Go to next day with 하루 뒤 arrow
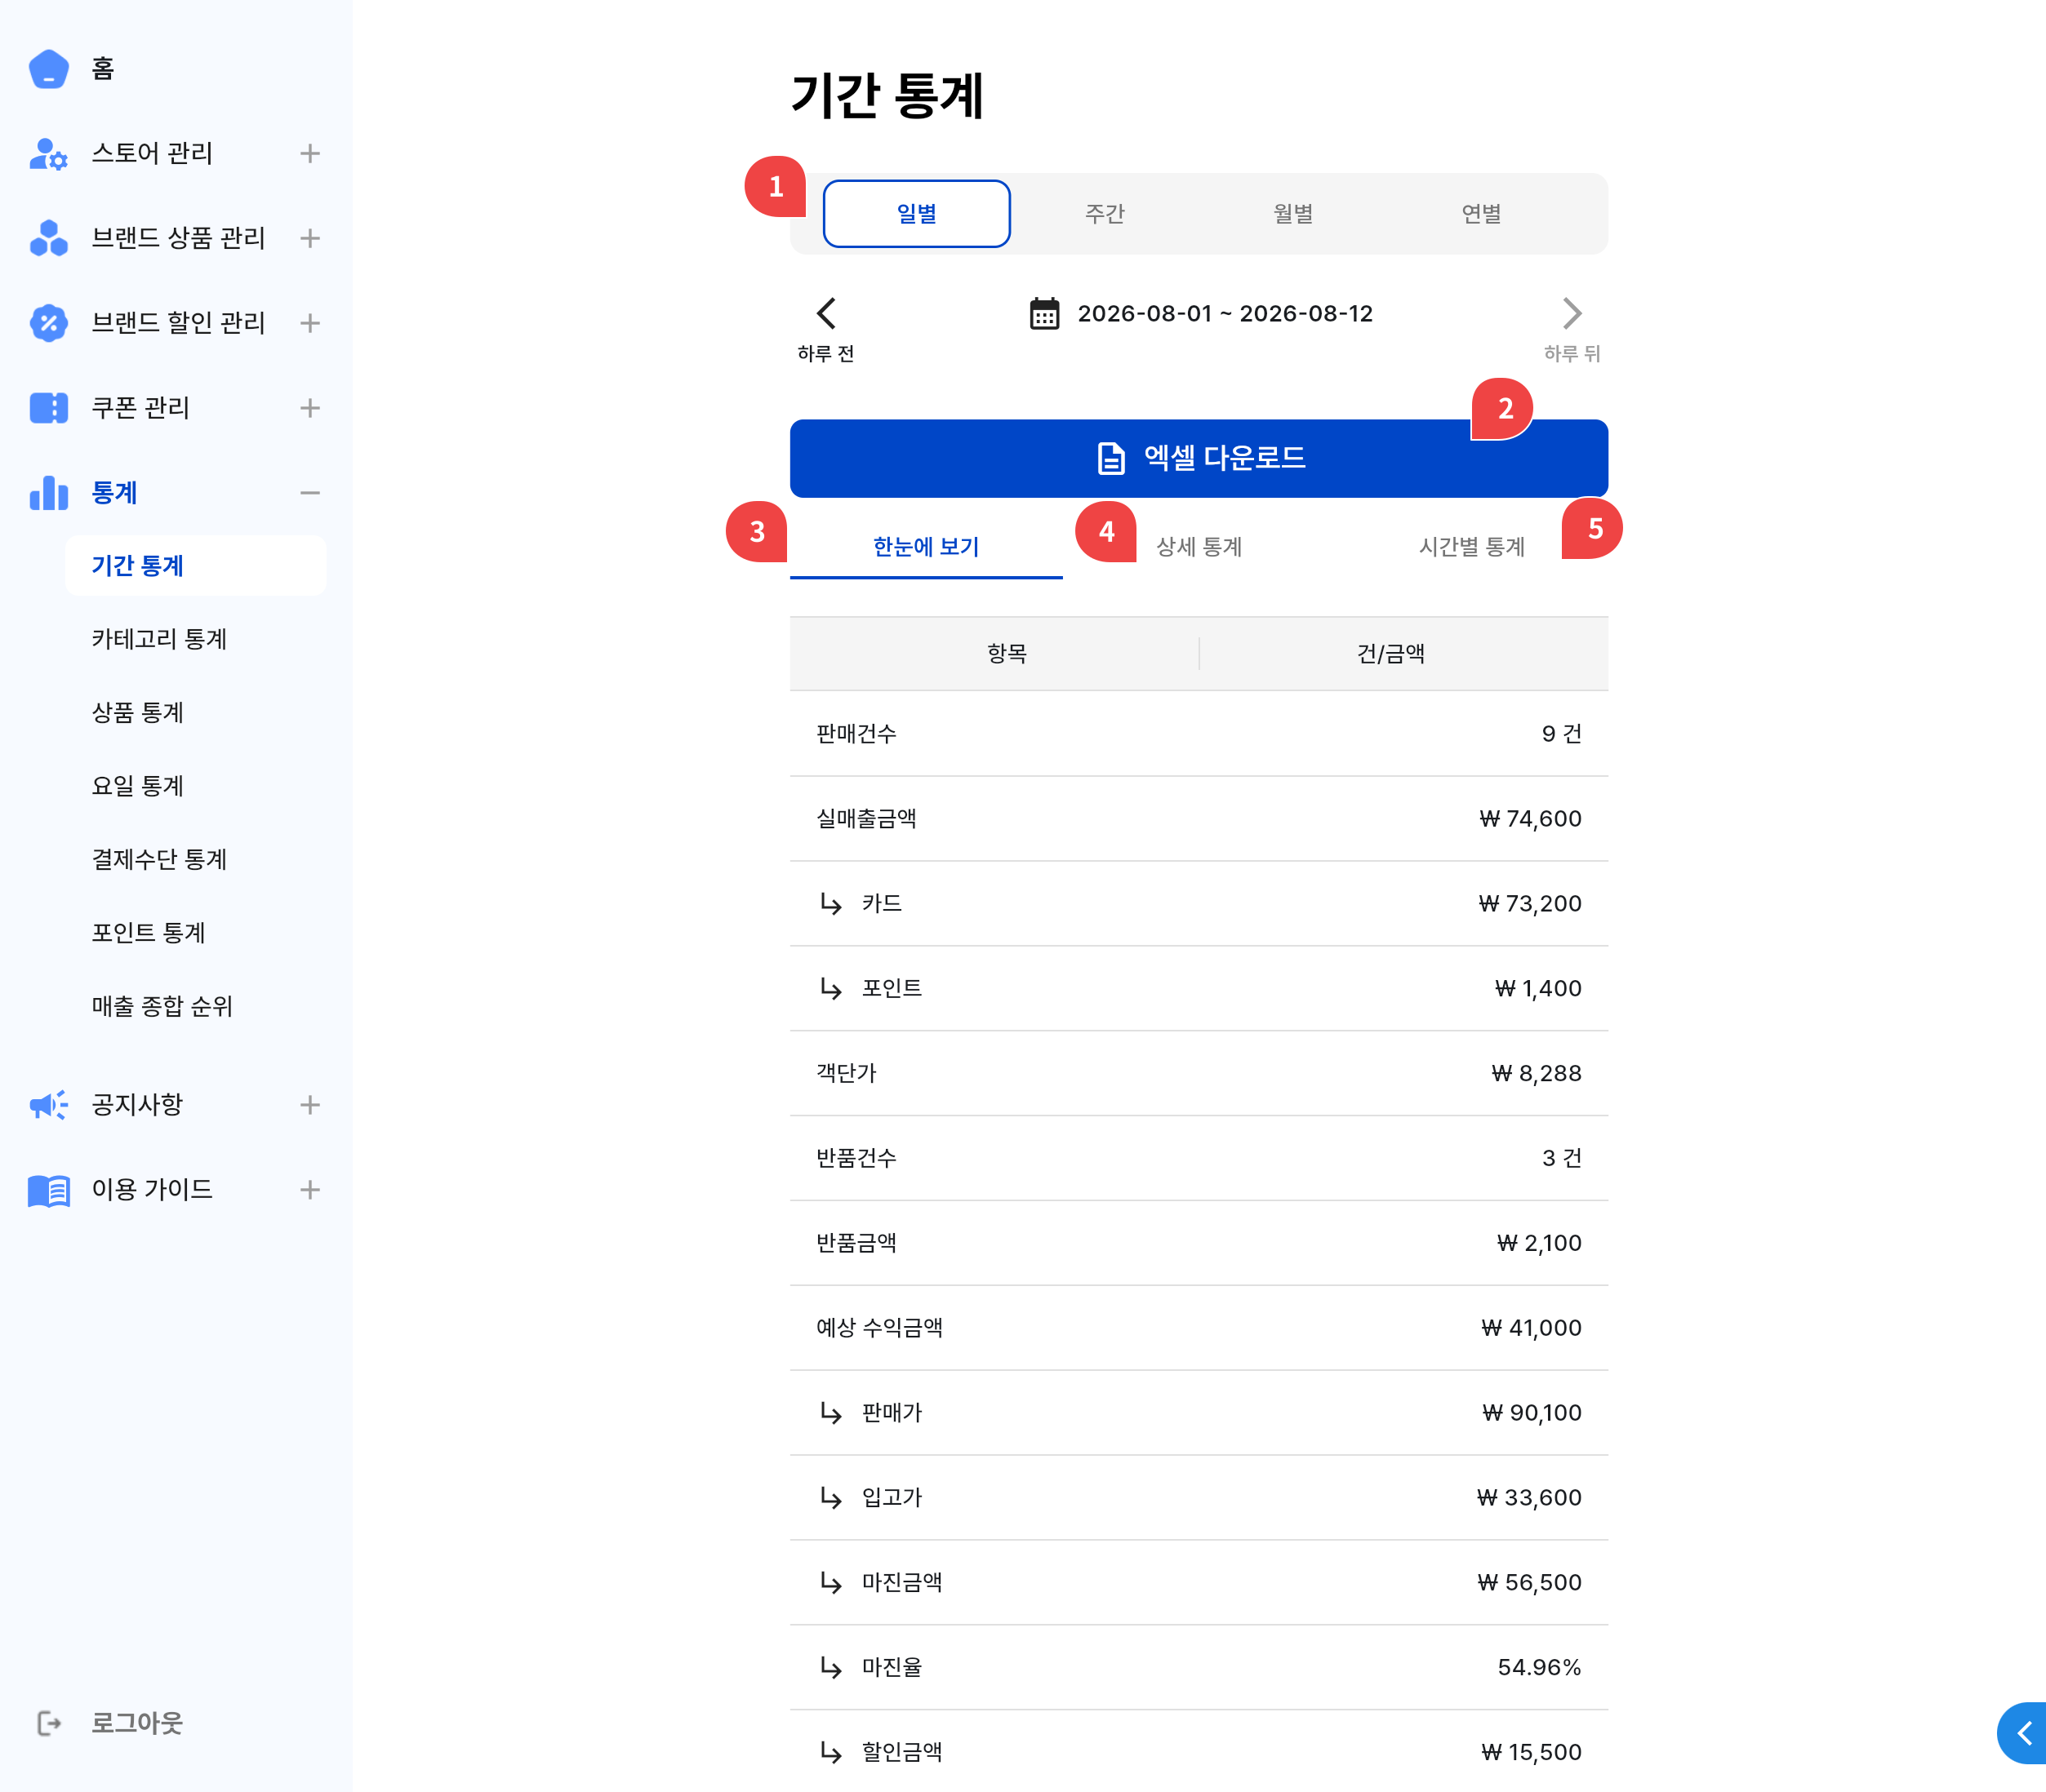The height and width of the screenshot is (1792, 2046). tap(1572, 314)
